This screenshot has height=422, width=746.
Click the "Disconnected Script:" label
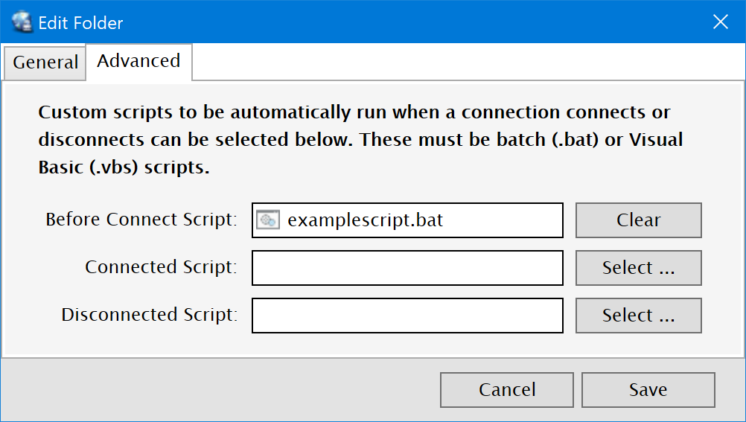coord(149,316)
